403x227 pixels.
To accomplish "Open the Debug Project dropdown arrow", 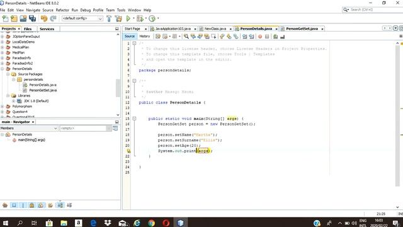I will pyautogui.click(x=145, y=18).
